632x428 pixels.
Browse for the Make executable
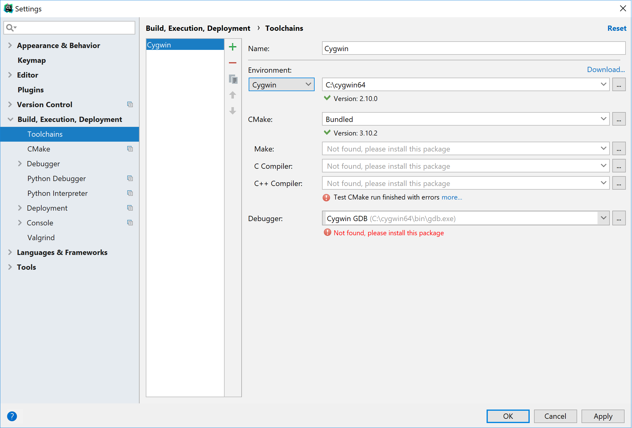[x=619, y=149]
